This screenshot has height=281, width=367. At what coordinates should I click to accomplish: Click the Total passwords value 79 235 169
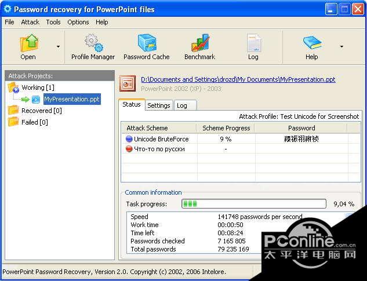pos(233,249)
